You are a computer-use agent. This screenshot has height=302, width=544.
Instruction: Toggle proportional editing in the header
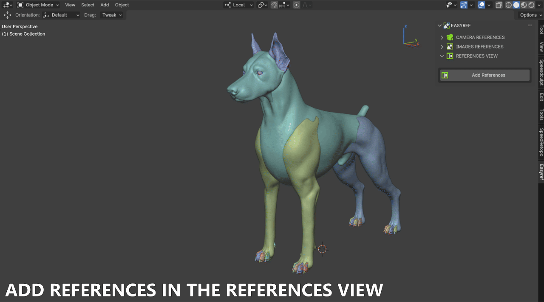pyautogui.click(x=296, y=5)
